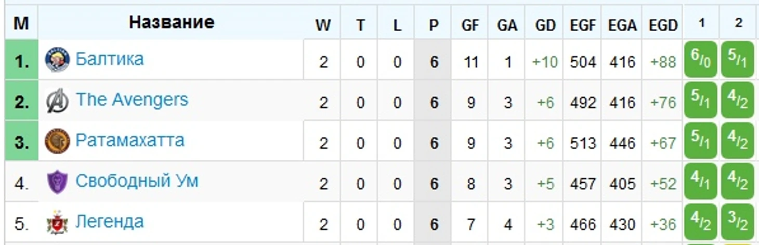Open the Балтика team page link
The width and height of the screenshot is (759, 245).
point(110,59)
